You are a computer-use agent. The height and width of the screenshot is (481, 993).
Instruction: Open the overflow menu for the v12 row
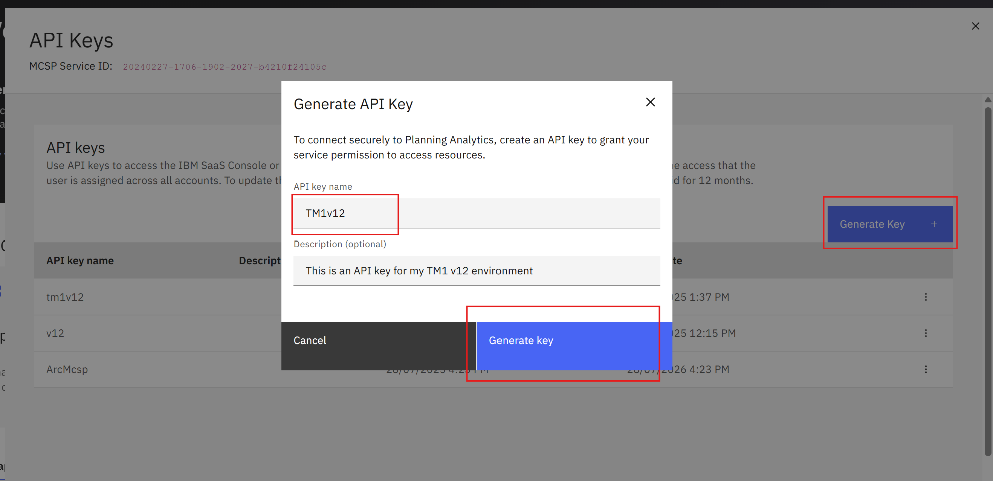pos(926,333)
